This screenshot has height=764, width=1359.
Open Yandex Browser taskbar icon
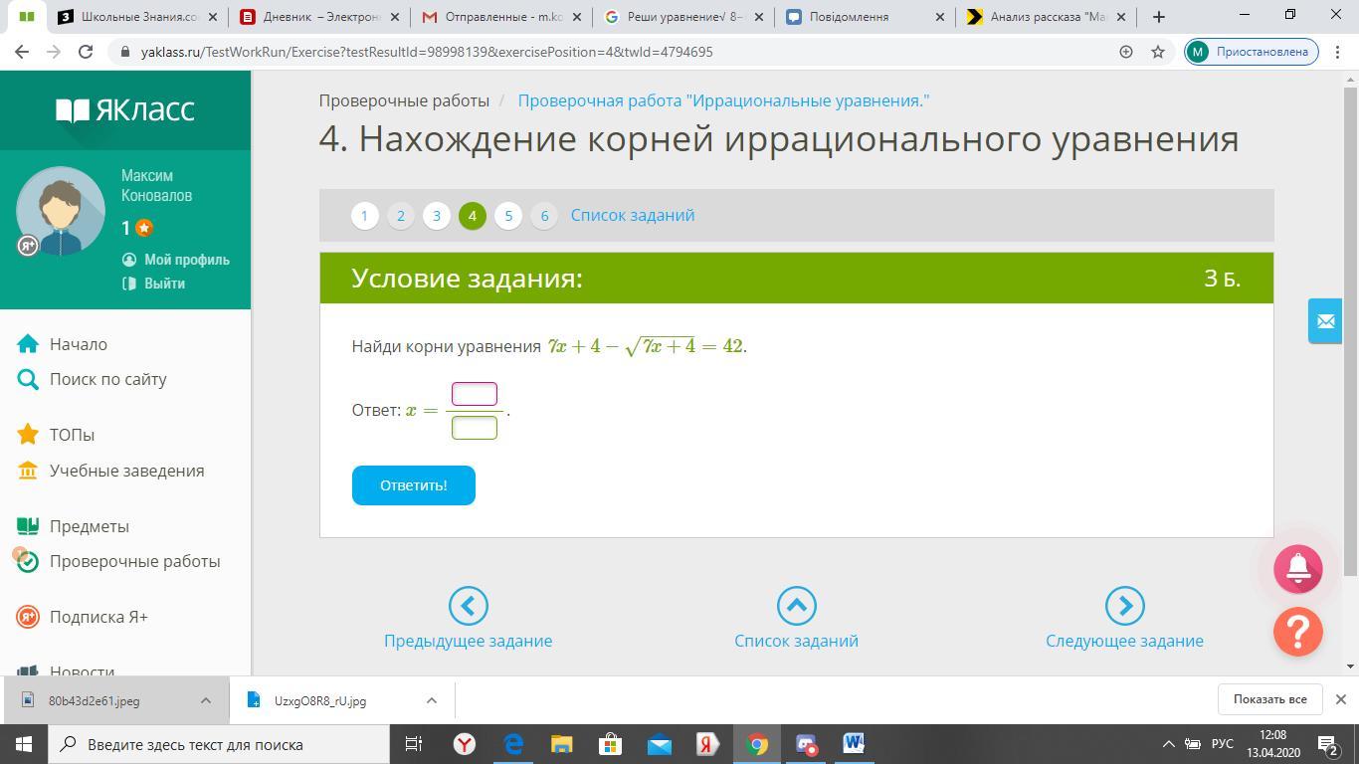(x=465, y=744)
